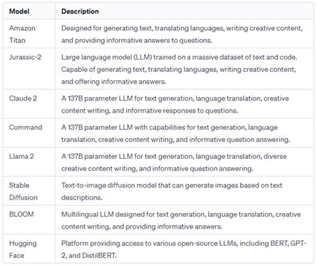Click Claude 2's 137B parameter description

coord(175,105)
